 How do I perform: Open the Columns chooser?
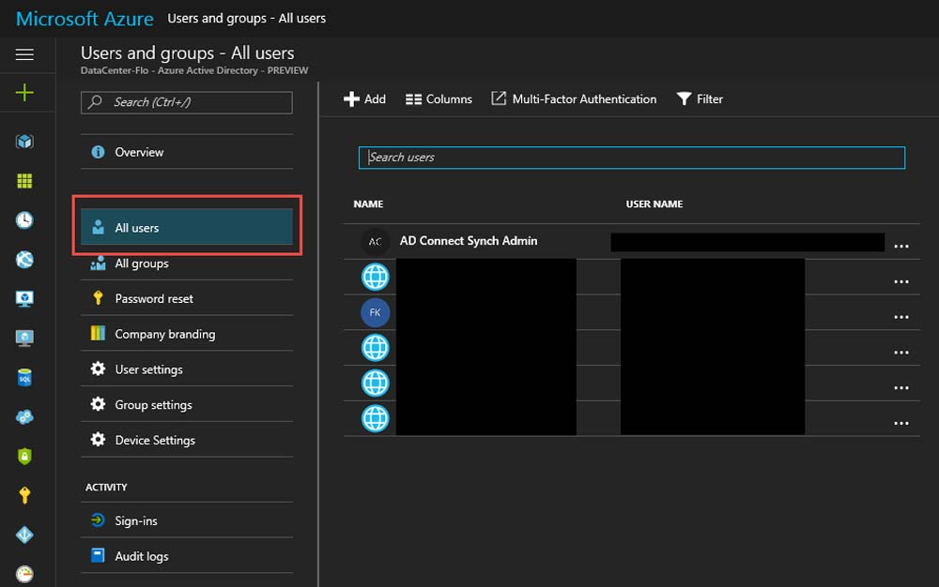click(439, 99)
